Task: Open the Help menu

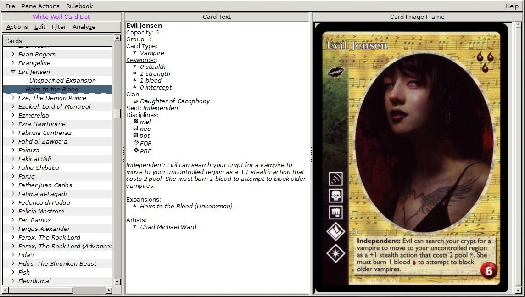Action: pyautogui.click(x=512, y=6)
